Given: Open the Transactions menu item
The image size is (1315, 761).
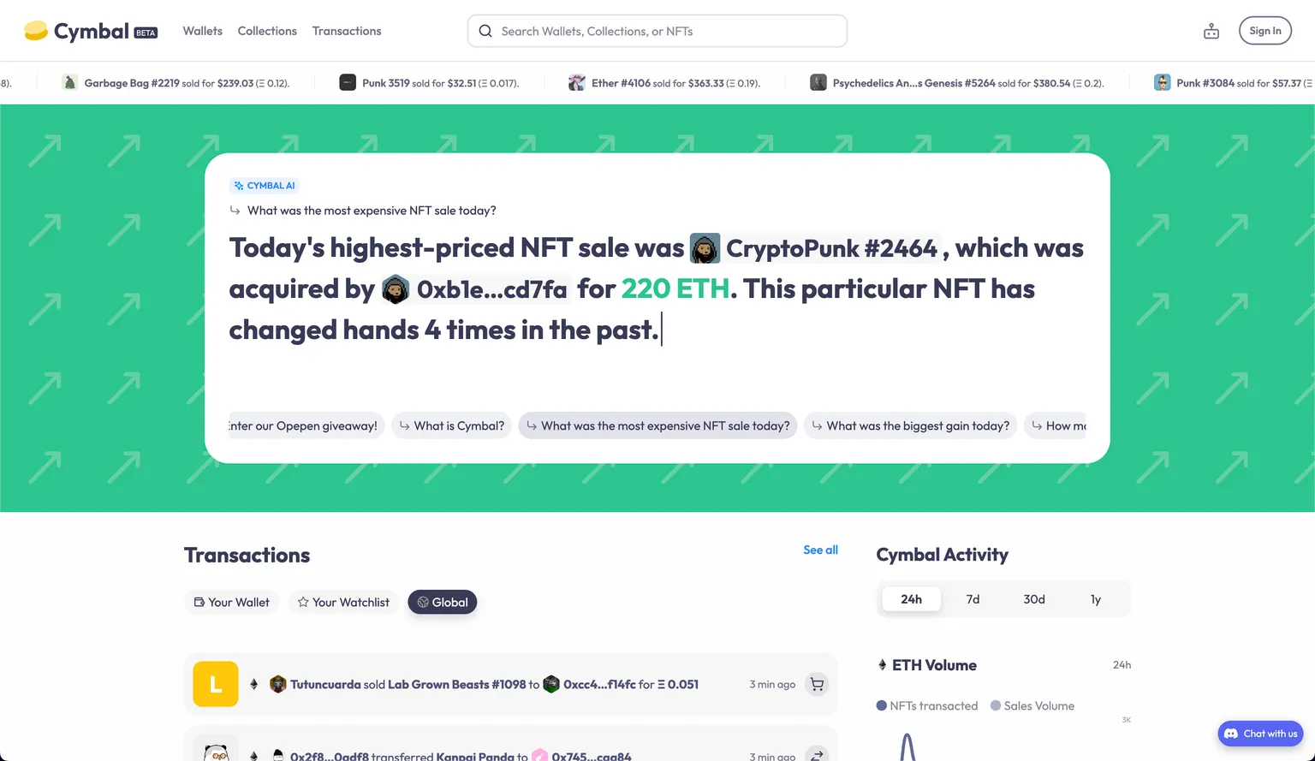Looking at the screenshot, I should click(x=347, y=31).
